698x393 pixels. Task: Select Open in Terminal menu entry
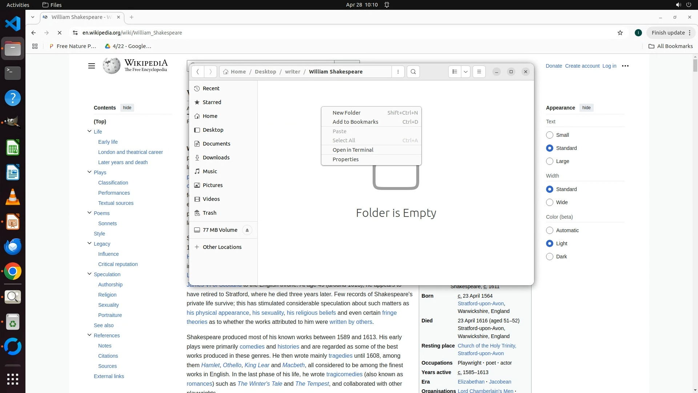353,150
